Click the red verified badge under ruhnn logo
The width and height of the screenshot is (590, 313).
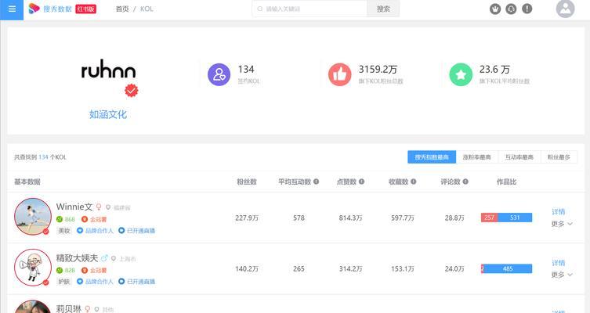click(x=132, y=91)
